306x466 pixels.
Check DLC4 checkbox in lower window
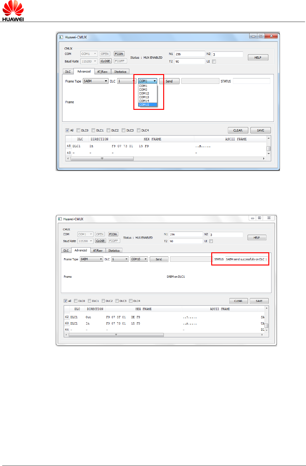(x=131, y=301)
